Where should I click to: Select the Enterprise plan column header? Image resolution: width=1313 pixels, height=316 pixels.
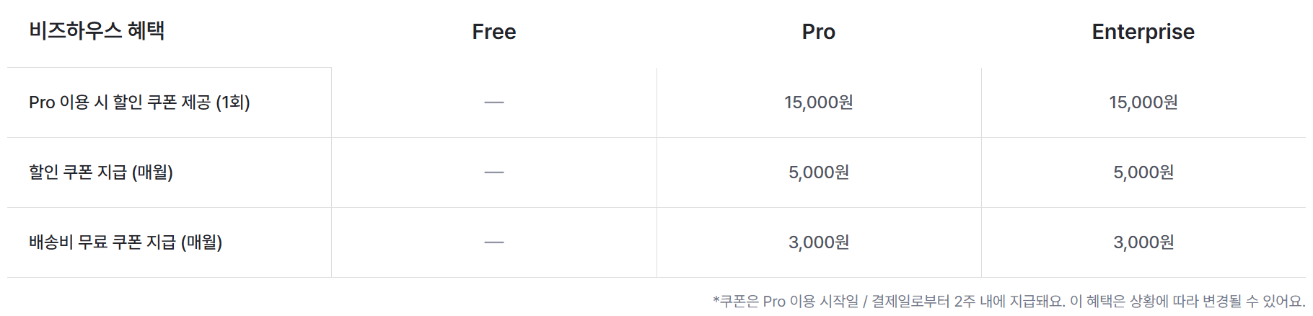click(x=1143, y=32)
